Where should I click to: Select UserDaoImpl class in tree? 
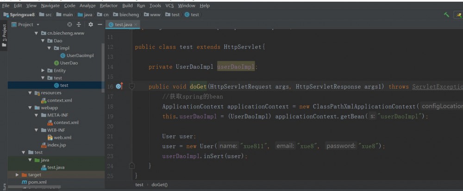(x=77, y=55)
